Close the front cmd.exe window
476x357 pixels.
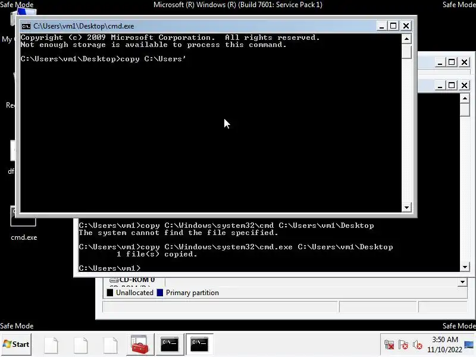(x=406, y=26)
